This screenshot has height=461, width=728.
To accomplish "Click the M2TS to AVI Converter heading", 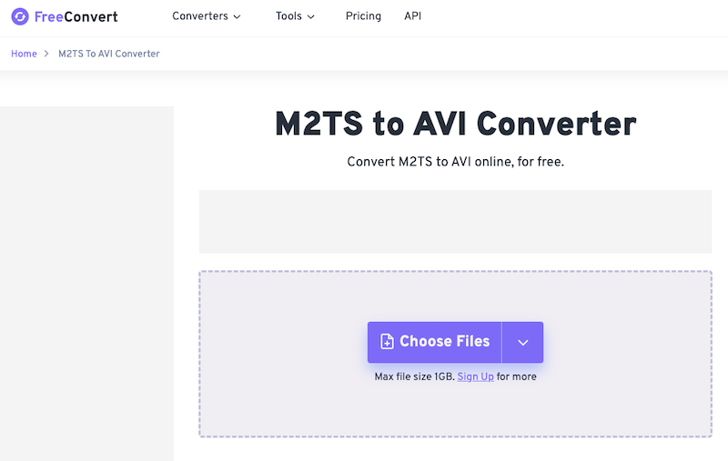I will point(455,125).
